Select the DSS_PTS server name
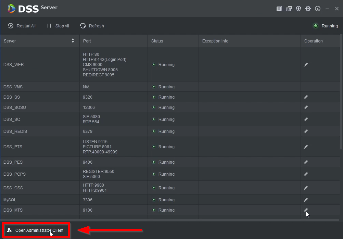 coord(13,147)
